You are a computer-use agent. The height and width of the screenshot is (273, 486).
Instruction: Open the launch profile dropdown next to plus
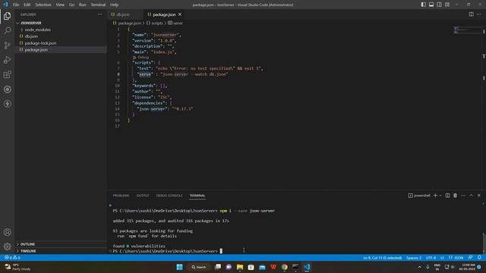(x=440, y=196)
